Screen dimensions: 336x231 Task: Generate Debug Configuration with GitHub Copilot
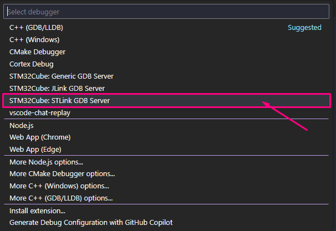tap(92, 223)
